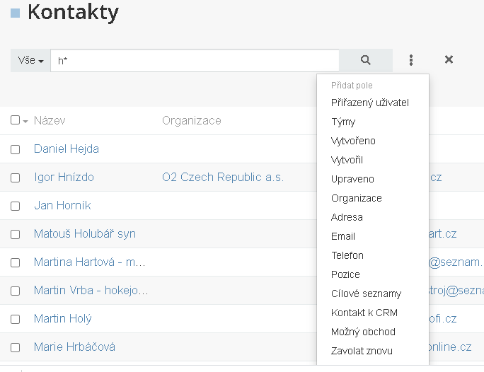The height and width of the screenshot is (372, 484).
Task: Select the Martin Holý row checkbox
Action: click(x=15, y=319)
